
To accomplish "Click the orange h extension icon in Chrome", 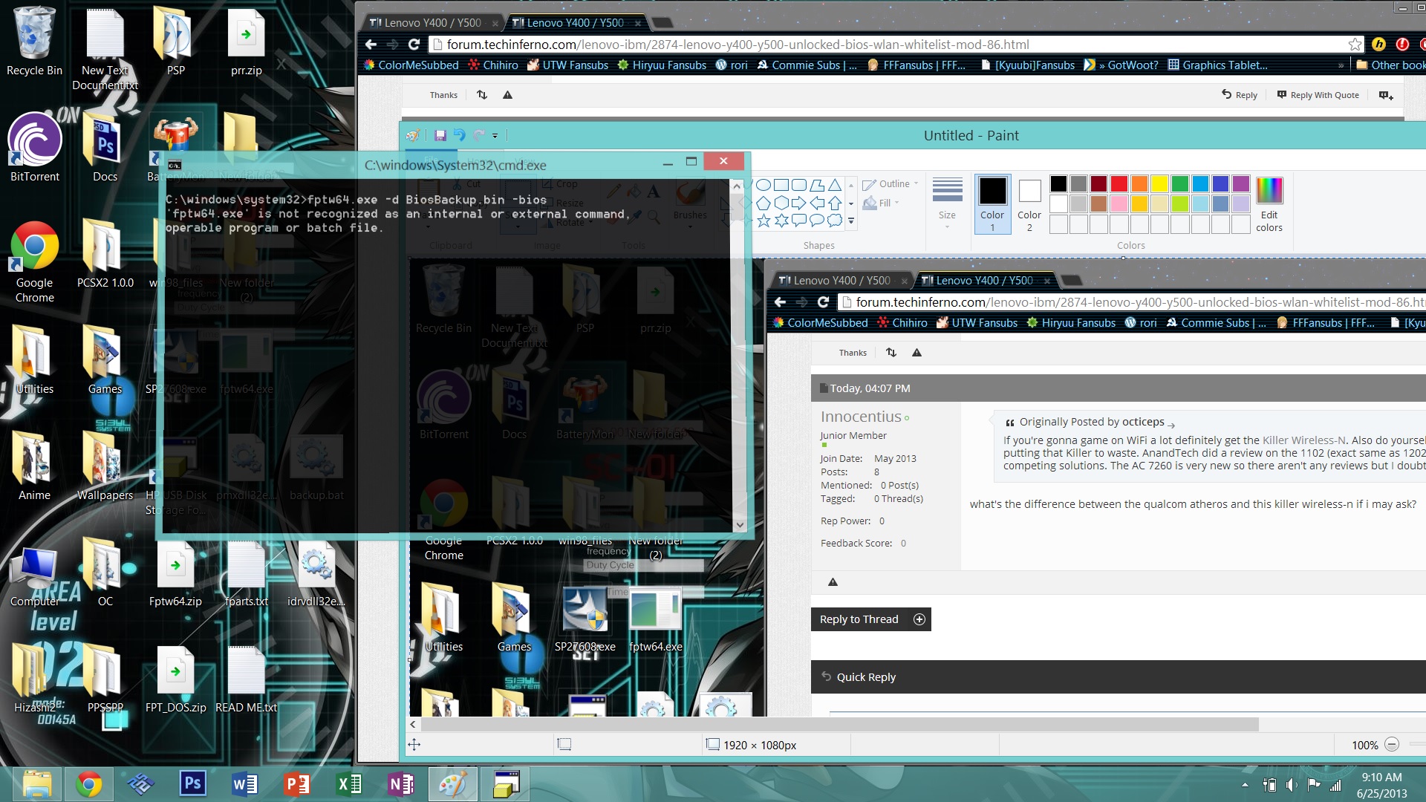I will [x=1378, y=45].
